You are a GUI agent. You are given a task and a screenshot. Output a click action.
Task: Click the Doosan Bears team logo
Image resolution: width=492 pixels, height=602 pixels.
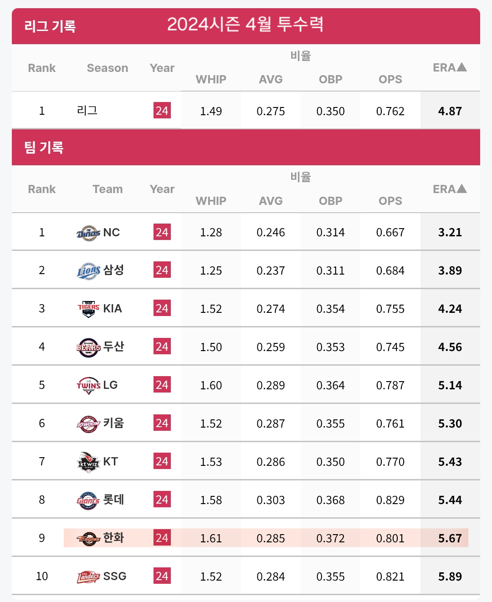pos(88,347)
